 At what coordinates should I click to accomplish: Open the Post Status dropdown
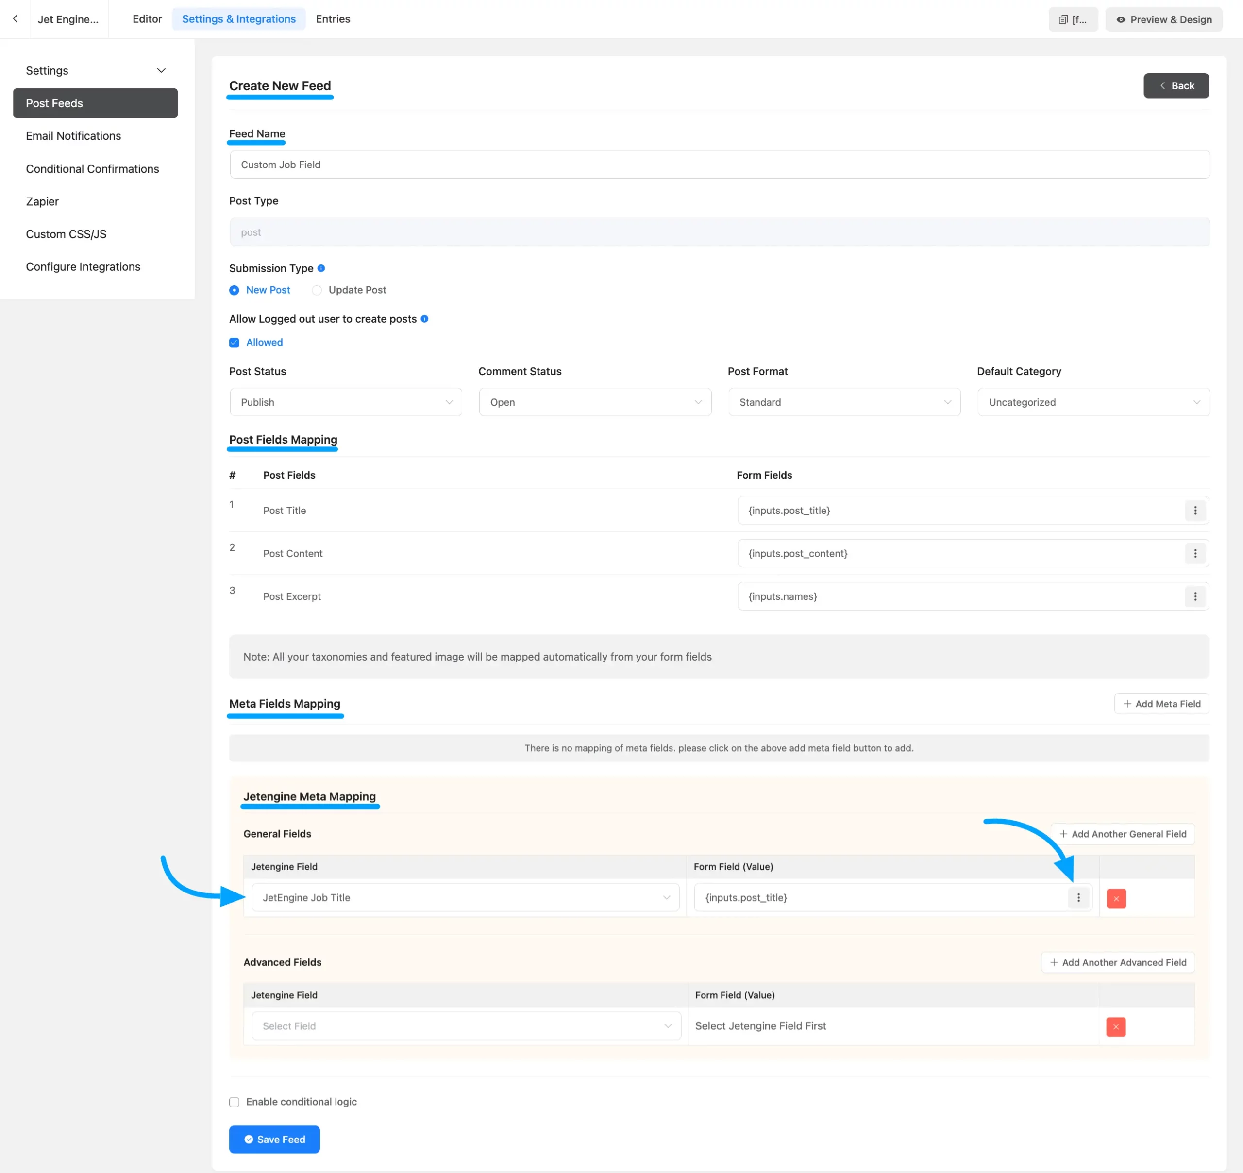345,402
